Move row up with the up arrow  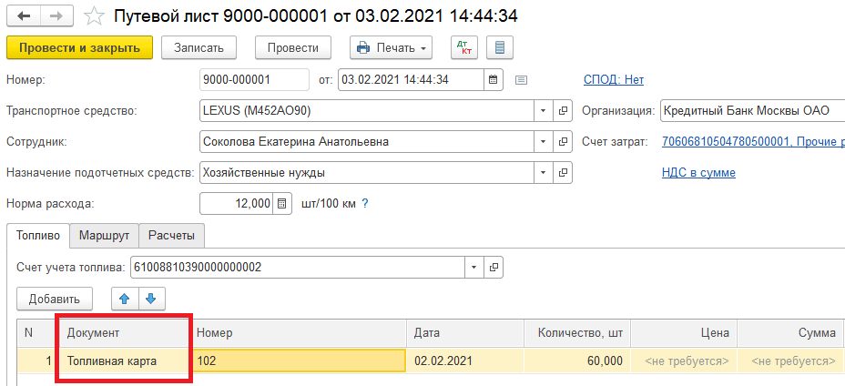pyautogui.click(x=125, y=298)
